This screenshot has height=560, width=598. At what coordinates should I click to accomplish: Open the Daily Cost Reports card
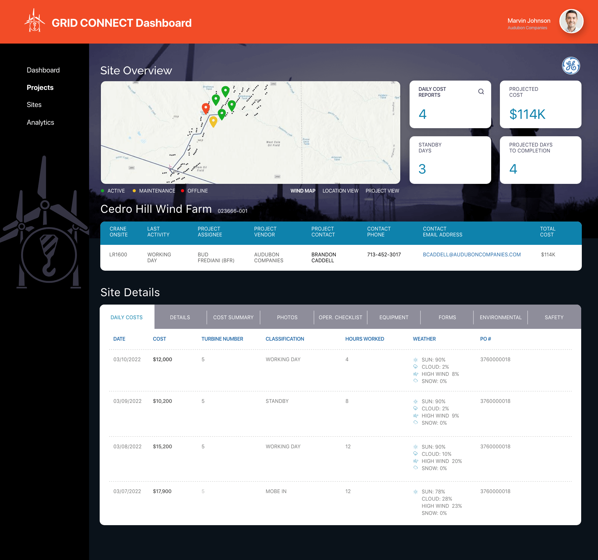point(450,104)
